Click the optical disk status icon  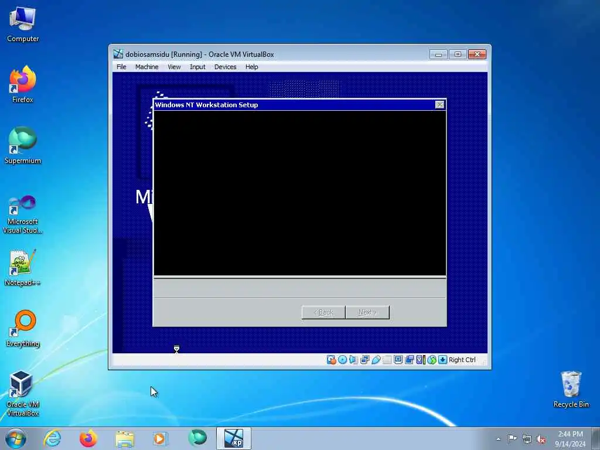pyautogui.click(x=342, y=360)
